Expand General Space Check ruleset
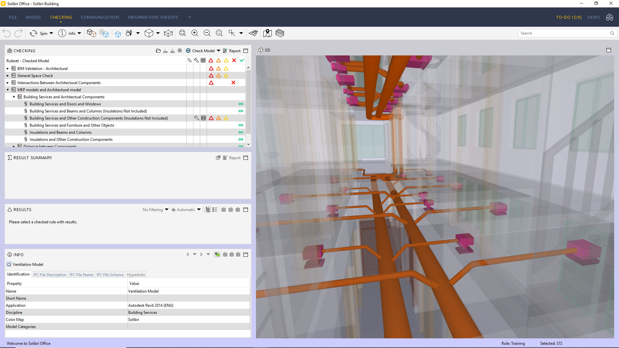Viewport: 619px width, 348px height. [8, 76]
